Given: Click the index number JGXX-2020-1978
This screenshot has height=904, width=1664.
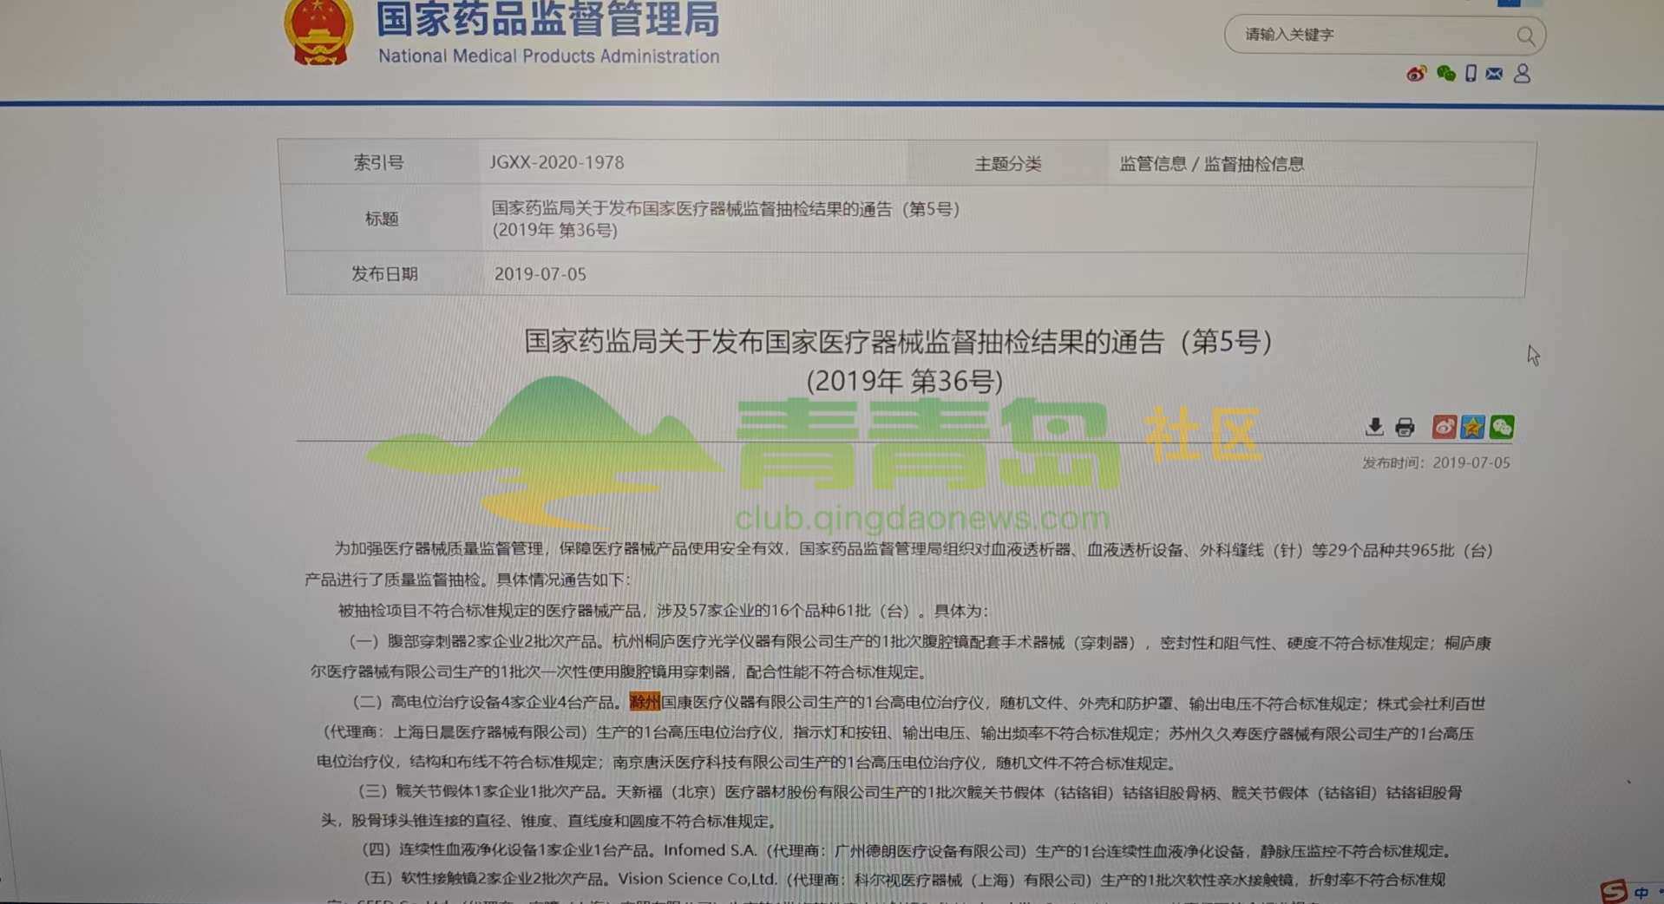Looking at the screenshot, I should [x=556, y=162].
